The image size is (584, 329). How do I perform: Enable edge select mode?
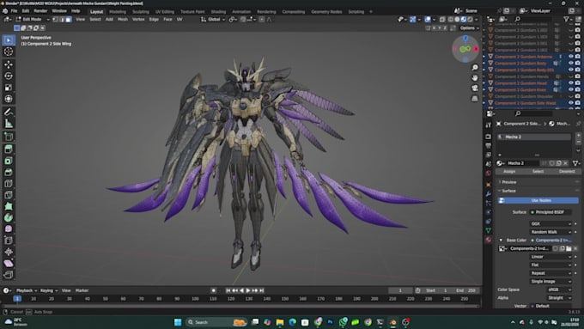pyautogui.click(x=62, y=20)
